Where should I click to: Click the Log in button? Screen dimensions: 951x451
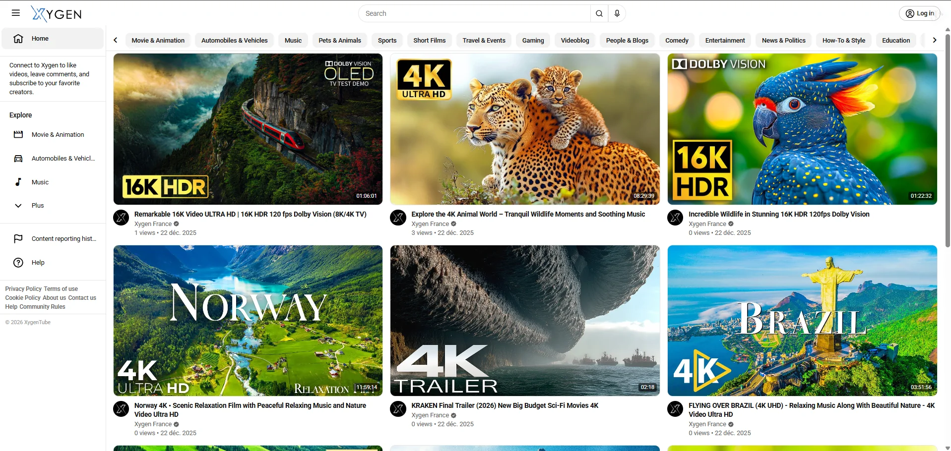[919, 13]
